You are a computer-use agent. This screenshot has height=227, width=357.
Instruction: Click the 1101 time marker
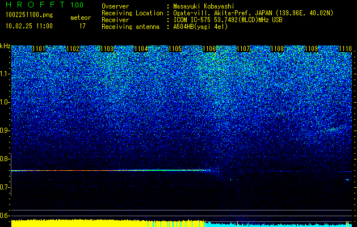39,49
